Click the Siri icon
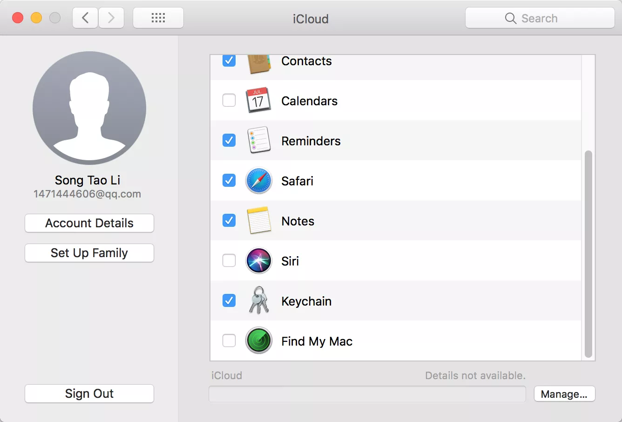This screenshot has width=622, height=422. click(x=259, y=261)
